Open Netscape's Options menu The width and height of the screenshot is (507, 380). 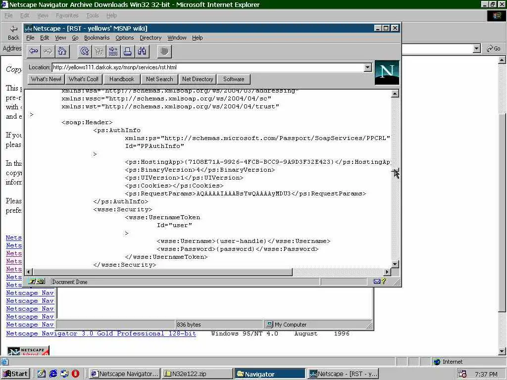pyautogui.click(x=124, y=38)
